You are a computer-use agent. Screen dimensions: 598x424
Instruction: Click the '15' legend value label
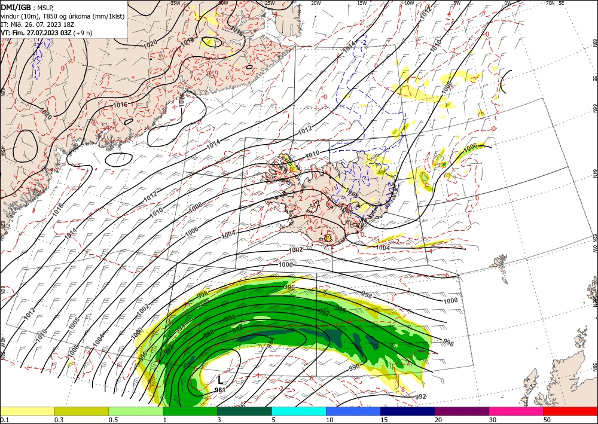point(384,420)
